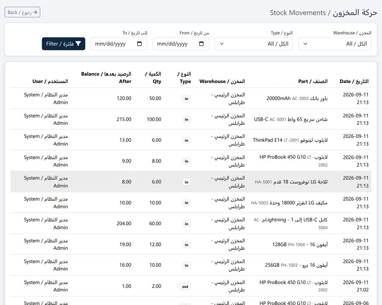Expand the Type / النوع dropdown

tap(254, 44)
